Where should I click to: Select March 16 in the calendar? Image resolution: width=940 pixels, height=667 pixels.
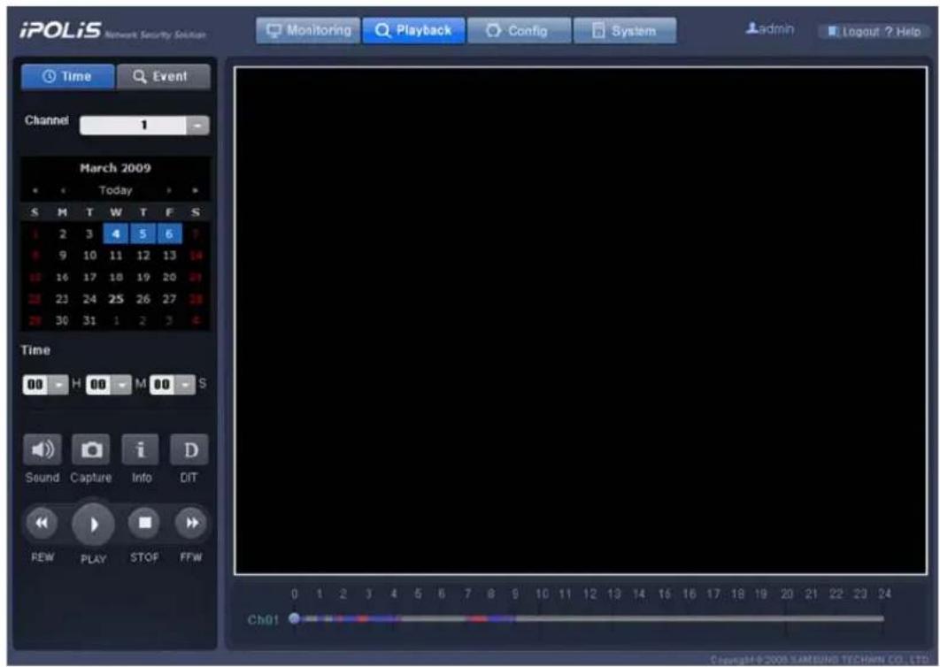pos(62,278)
